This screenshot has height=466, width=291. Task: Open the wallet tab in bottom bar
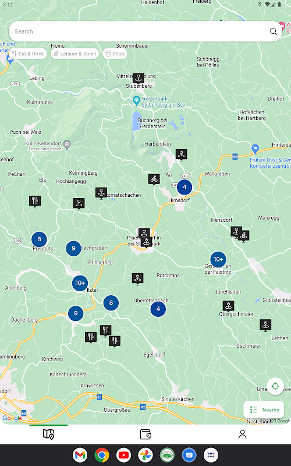click(x=145, y=434)
